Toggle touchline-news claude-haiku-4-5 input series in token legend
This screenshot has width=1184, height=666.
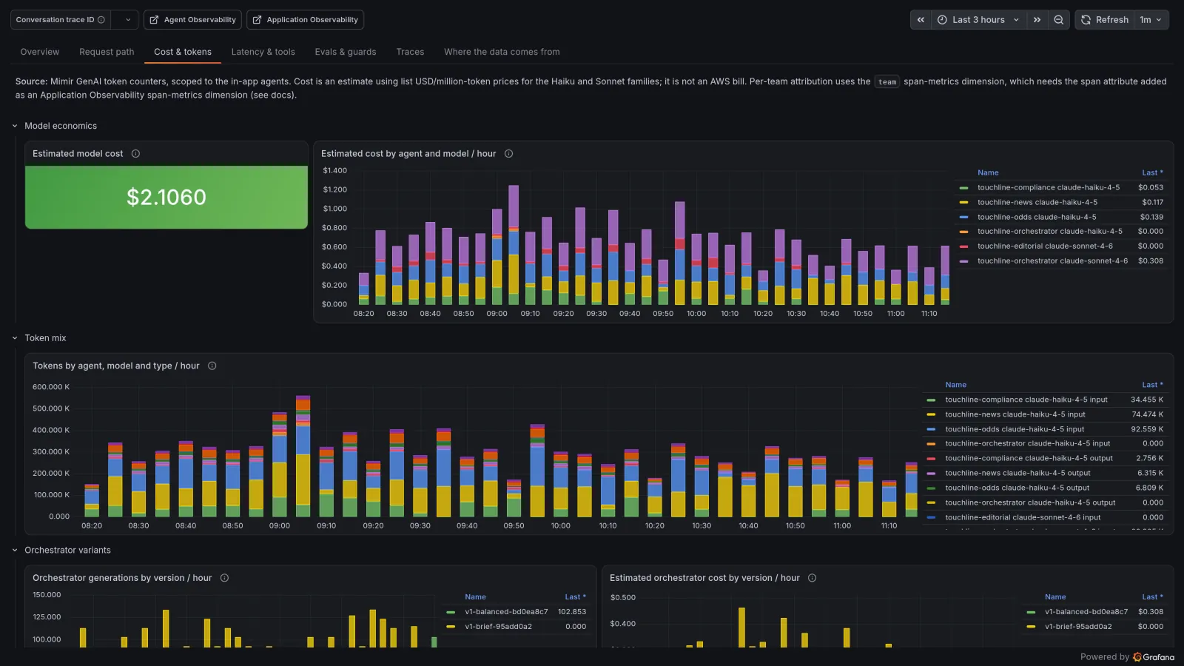point(1015,414)
